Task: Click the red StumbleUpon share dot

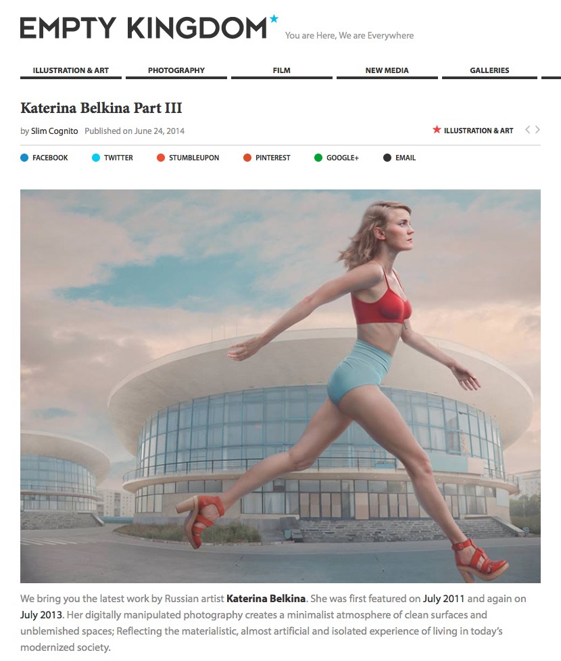Action: (161, 158)
